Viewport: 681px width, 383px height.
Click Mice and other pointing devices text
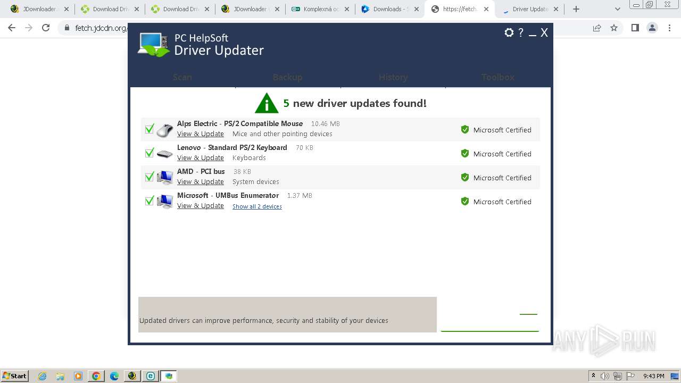283,134
